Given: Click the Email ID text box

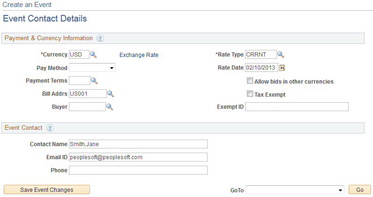Looking at the screenshot, I should [138, 157].
